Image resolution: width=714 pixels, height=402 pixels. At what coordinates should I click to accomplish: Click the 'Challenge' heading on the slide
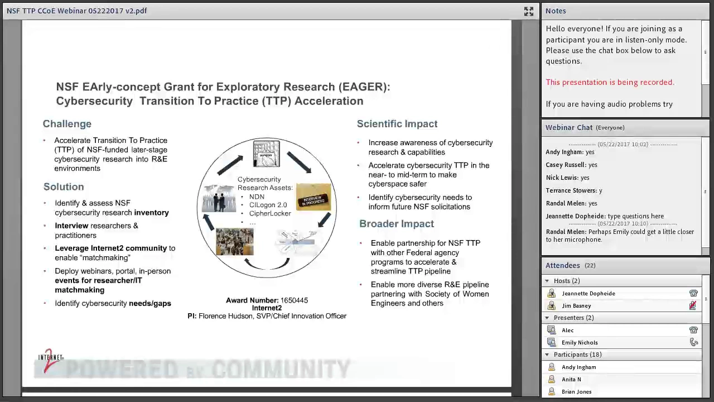pos(67,124)
